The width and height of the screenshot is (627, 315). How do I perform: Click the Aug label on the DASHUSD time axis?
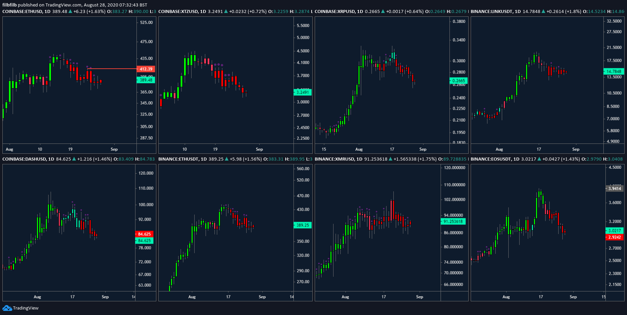pyautogui.click(x=37, y=297)
